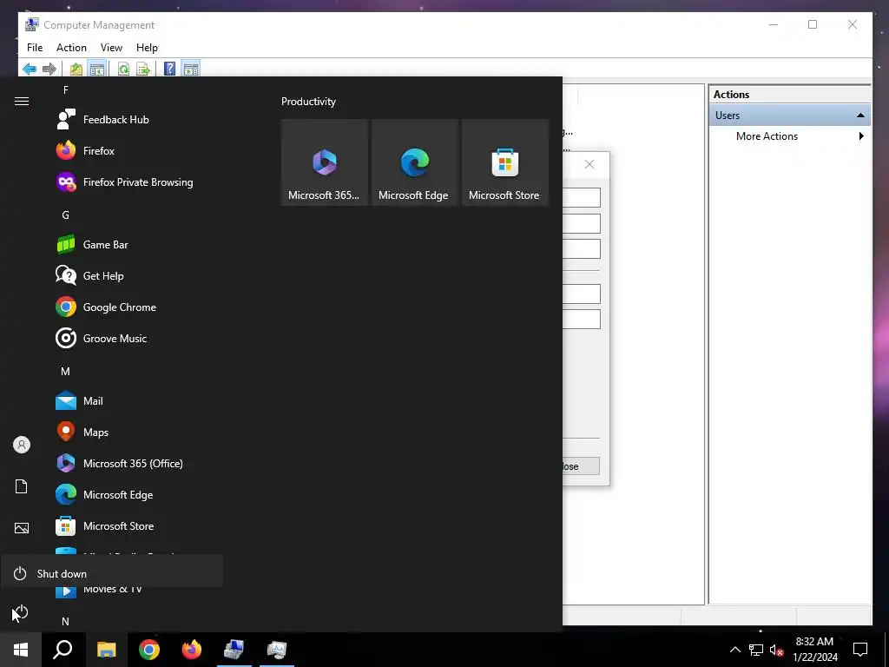Switch to Computer Management taskbar button

(234, 650)
